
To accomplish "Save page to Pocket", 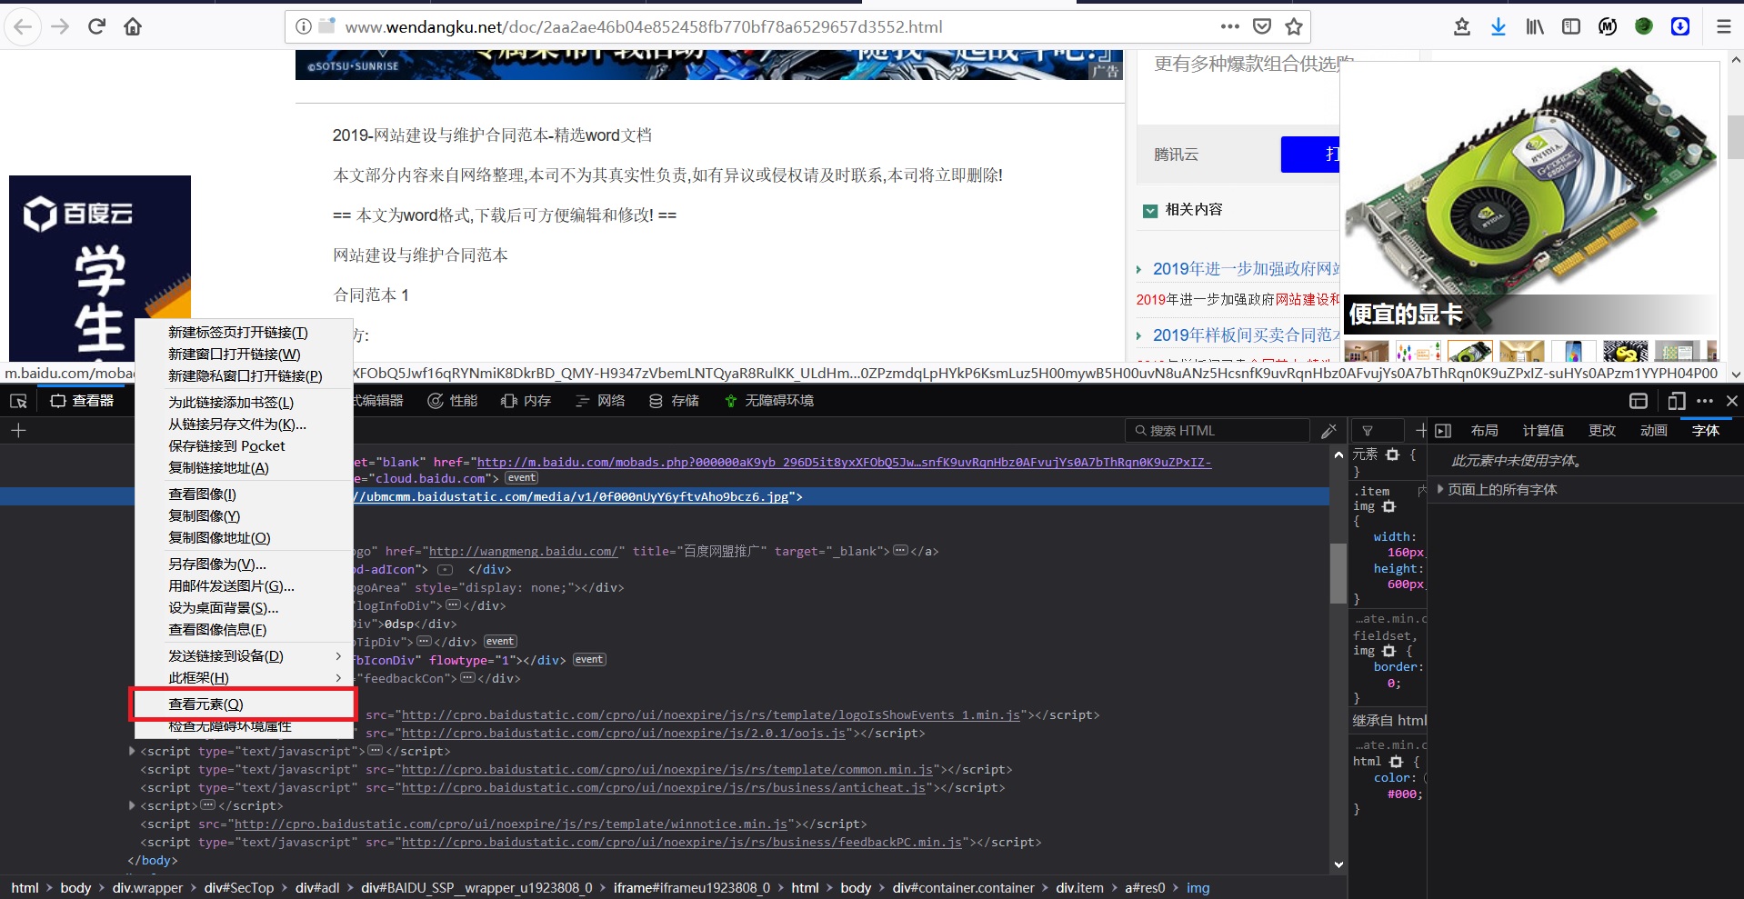I will (1262, 26).
